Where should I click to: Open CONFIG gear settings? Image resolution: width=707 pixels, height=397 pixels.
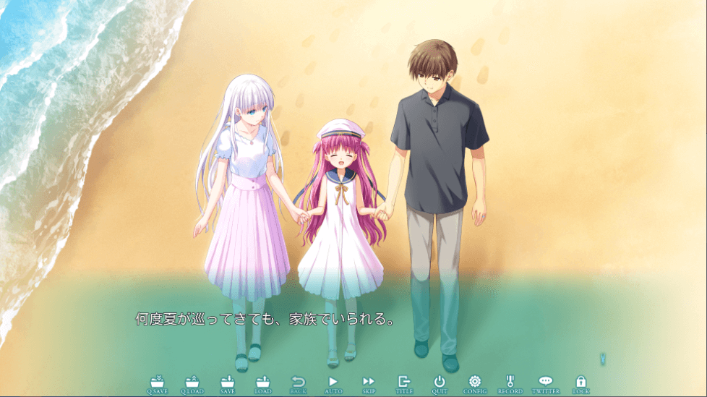(475, 384)
